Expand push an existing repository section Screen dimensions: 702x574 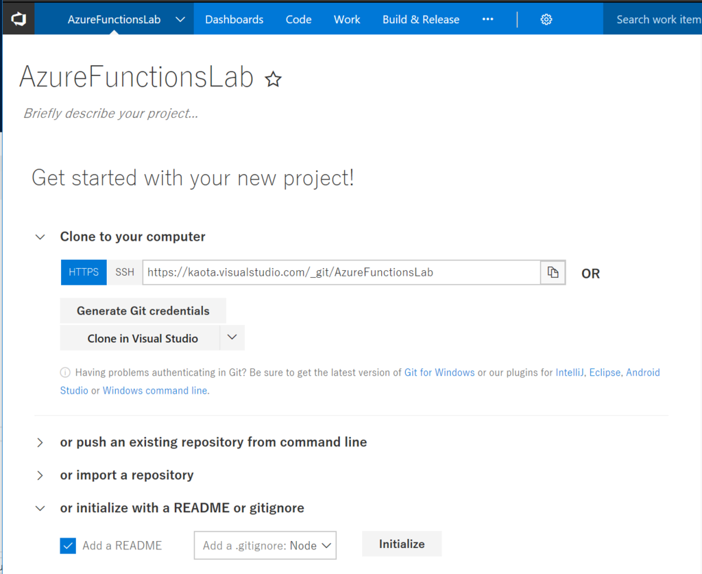point(40,442)
